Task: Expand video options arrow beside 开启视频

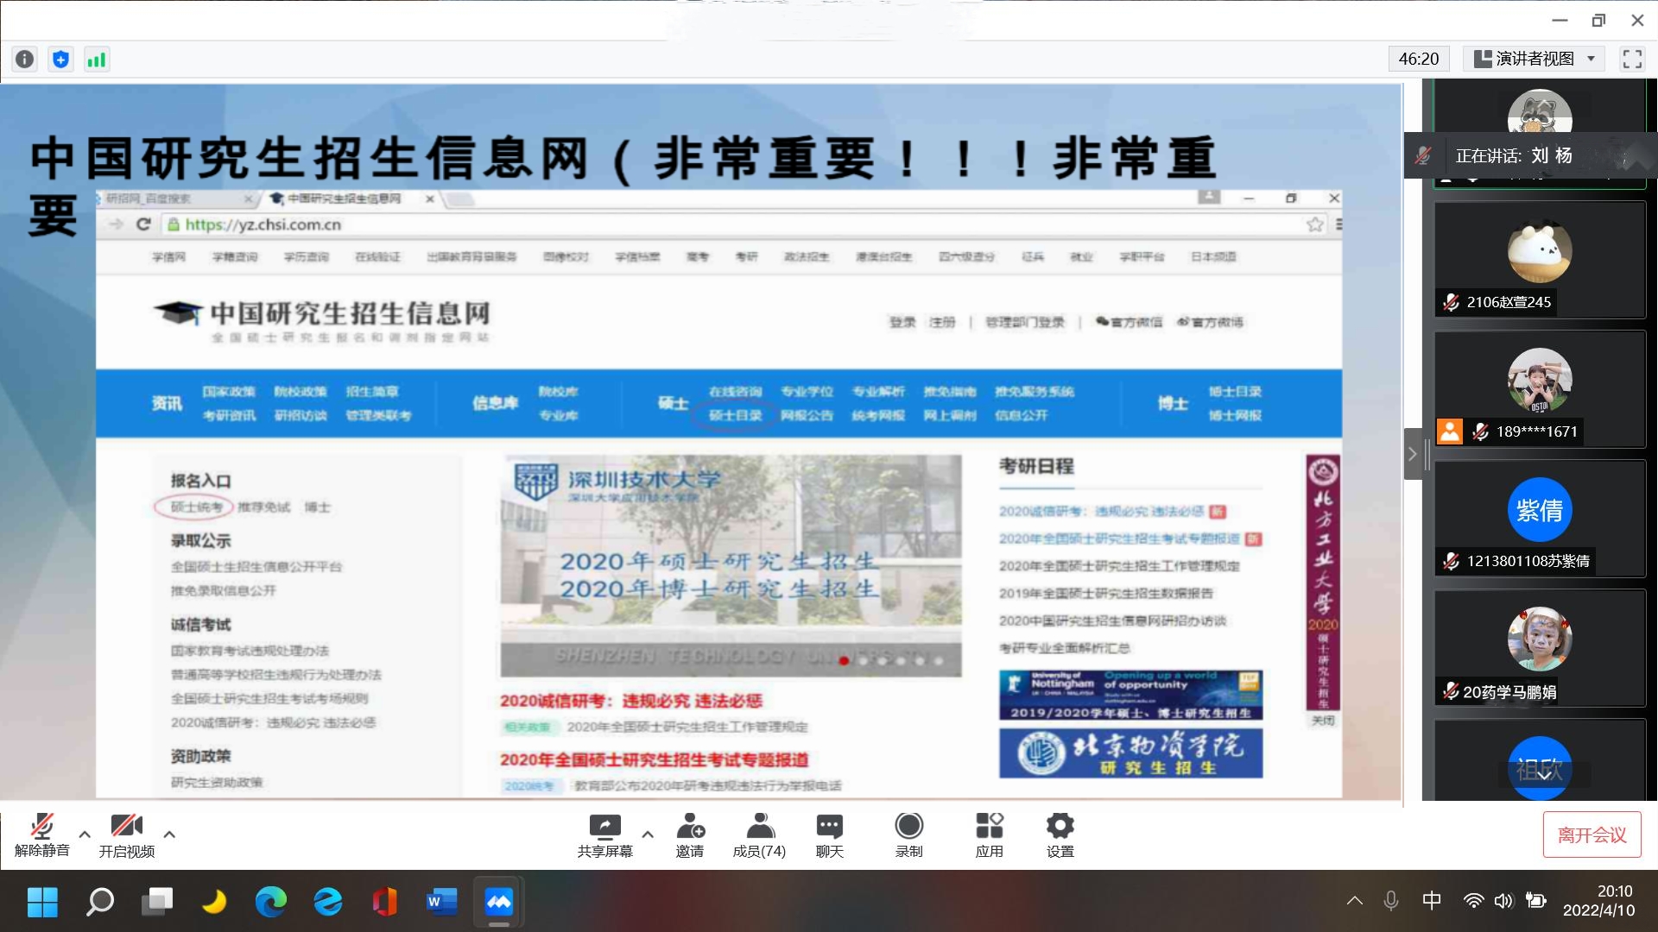Action: [x=169, y=834]
